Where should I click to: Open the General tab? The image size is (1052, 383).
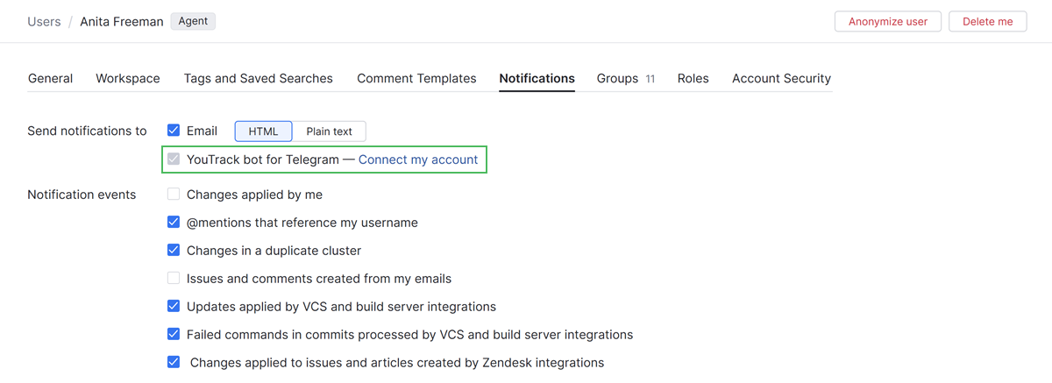click(50, 79)
